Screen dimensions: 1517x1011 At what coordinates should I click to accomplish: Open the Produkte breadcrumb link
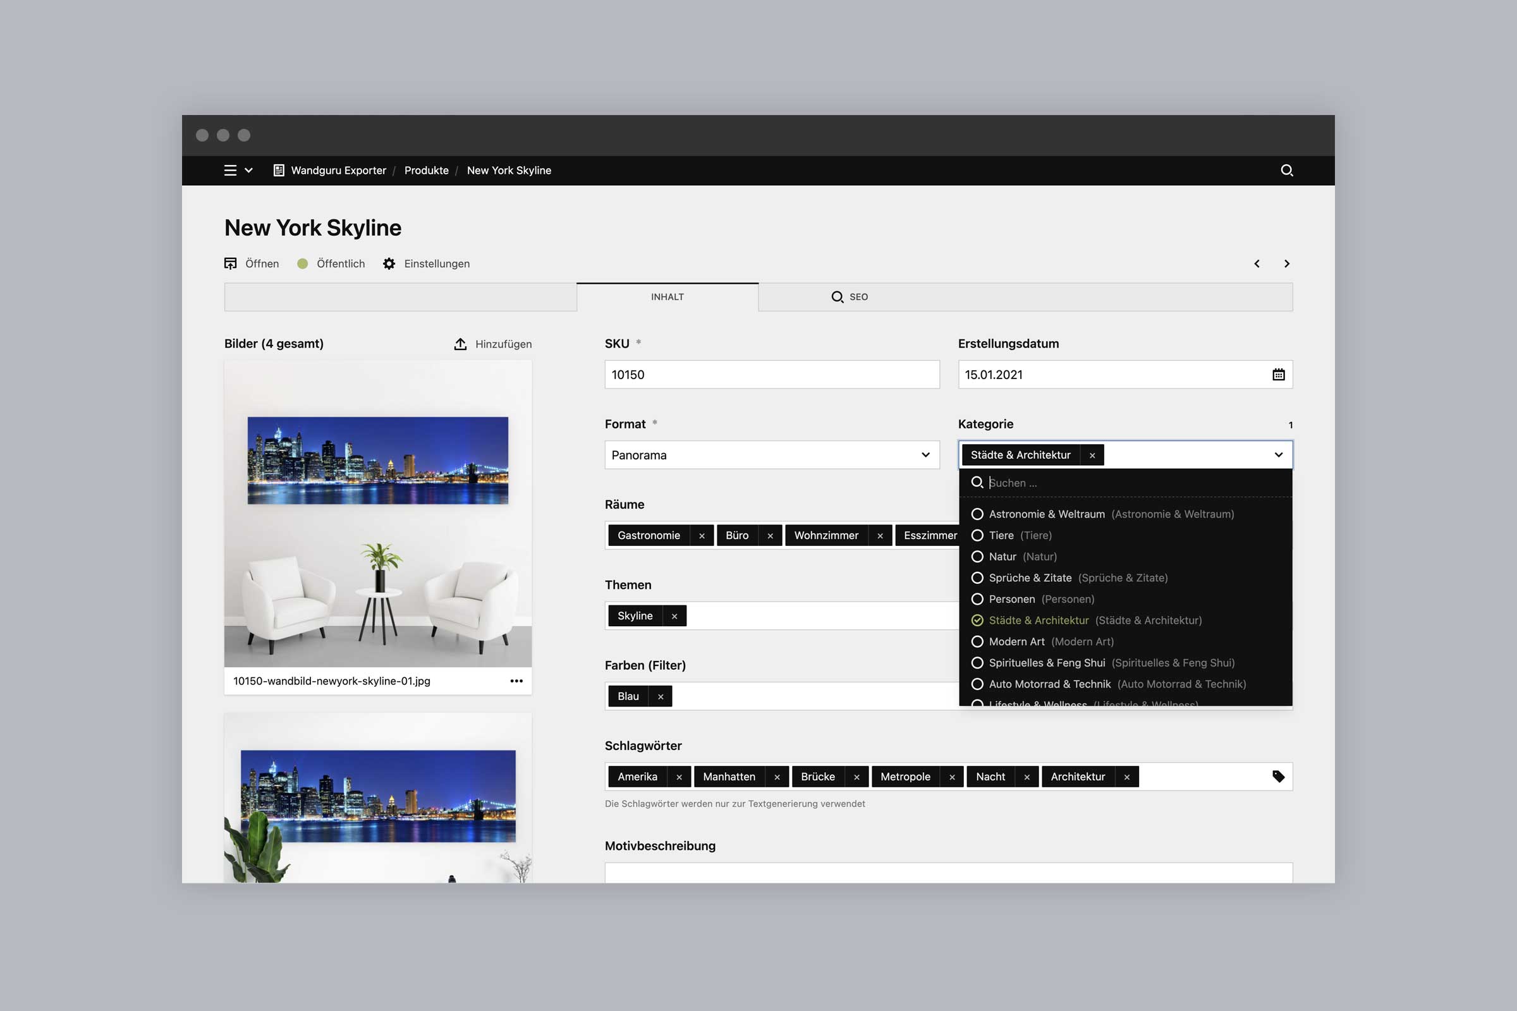coord(426,170)
